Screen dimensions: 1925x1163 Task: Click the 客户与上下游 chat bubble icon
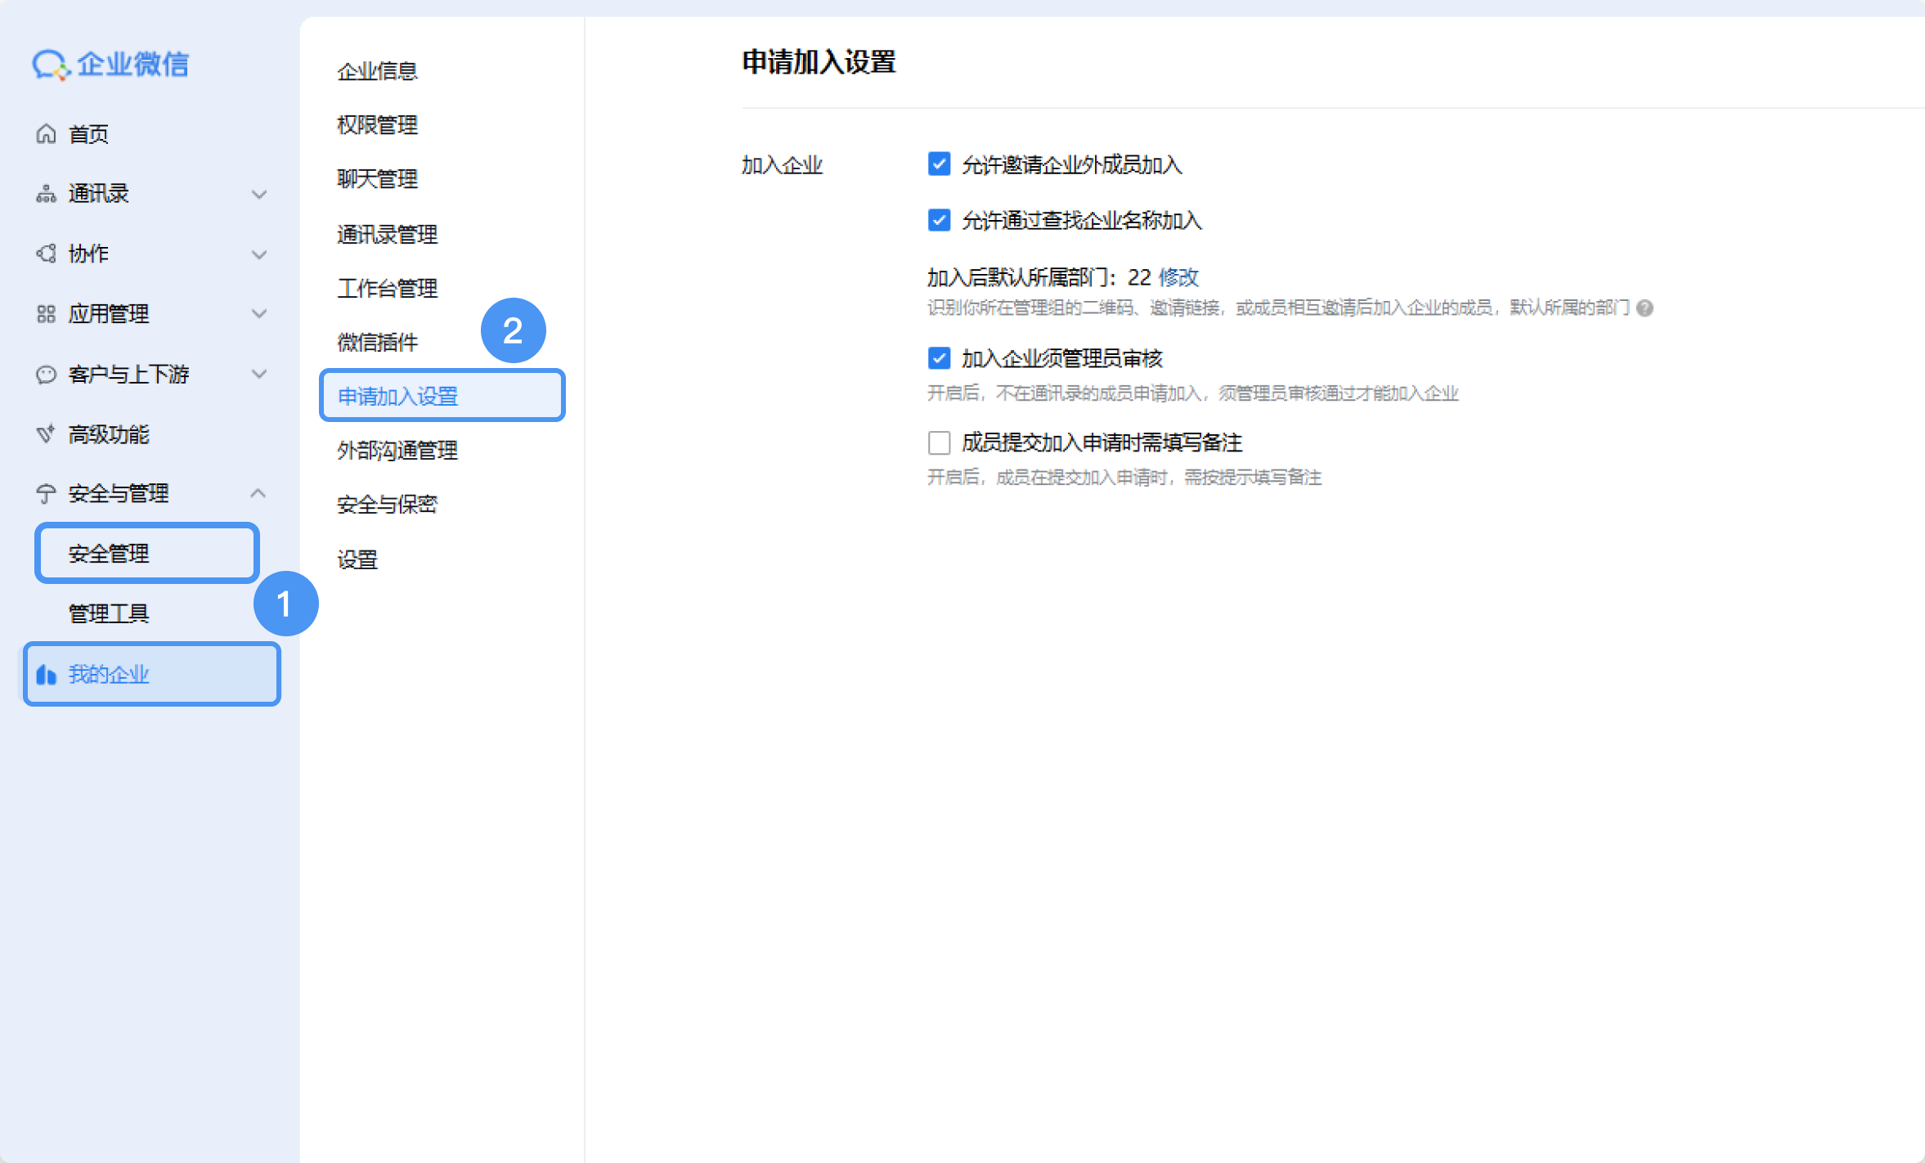46,375
